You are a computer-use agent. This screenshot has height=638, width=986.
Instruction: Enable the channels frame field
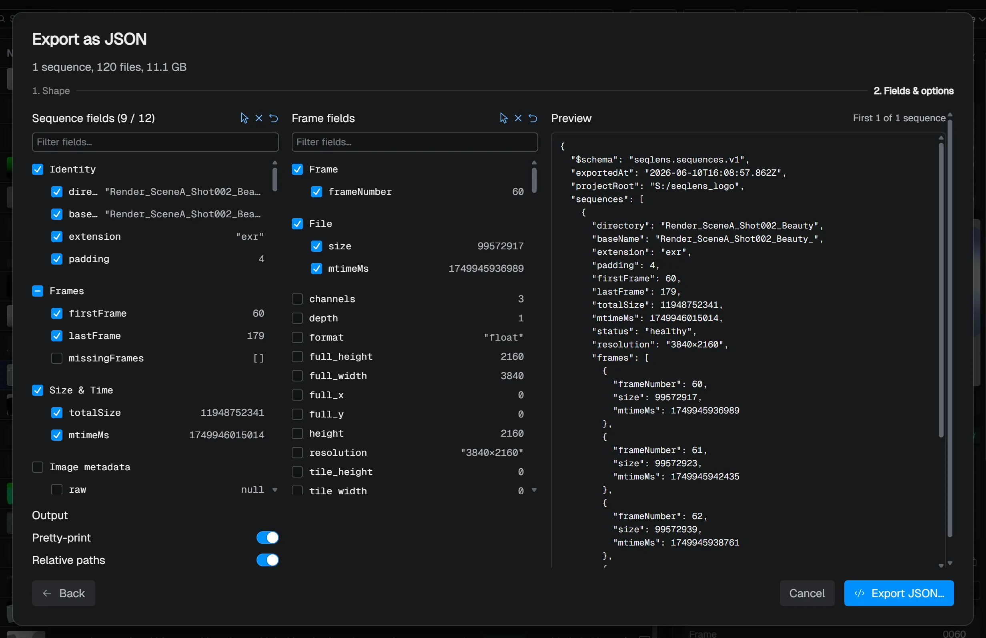pyautogui.click(x=297, y=299)
